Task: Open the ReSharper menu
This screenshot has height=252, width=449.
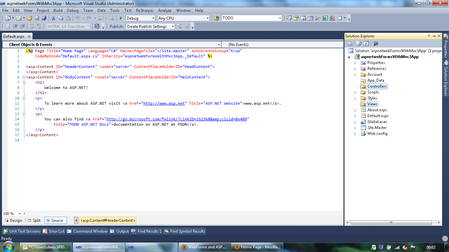Action: point(144,10)
